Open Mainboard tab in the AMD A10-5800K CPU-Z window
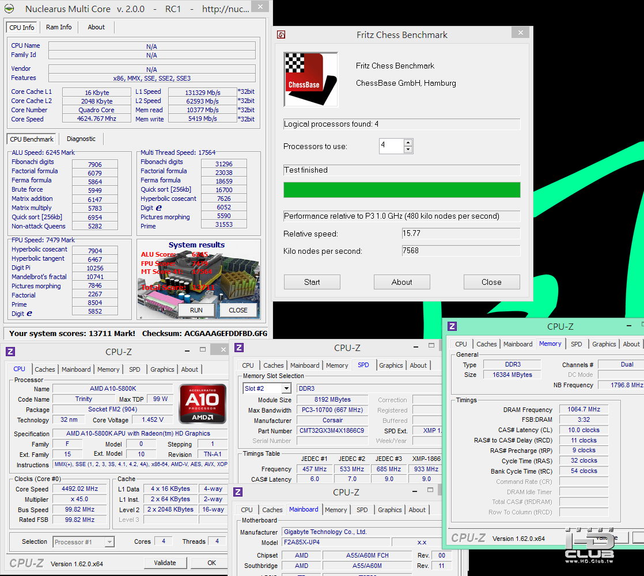Screen dimensions: 644x576 pos(76,369)
